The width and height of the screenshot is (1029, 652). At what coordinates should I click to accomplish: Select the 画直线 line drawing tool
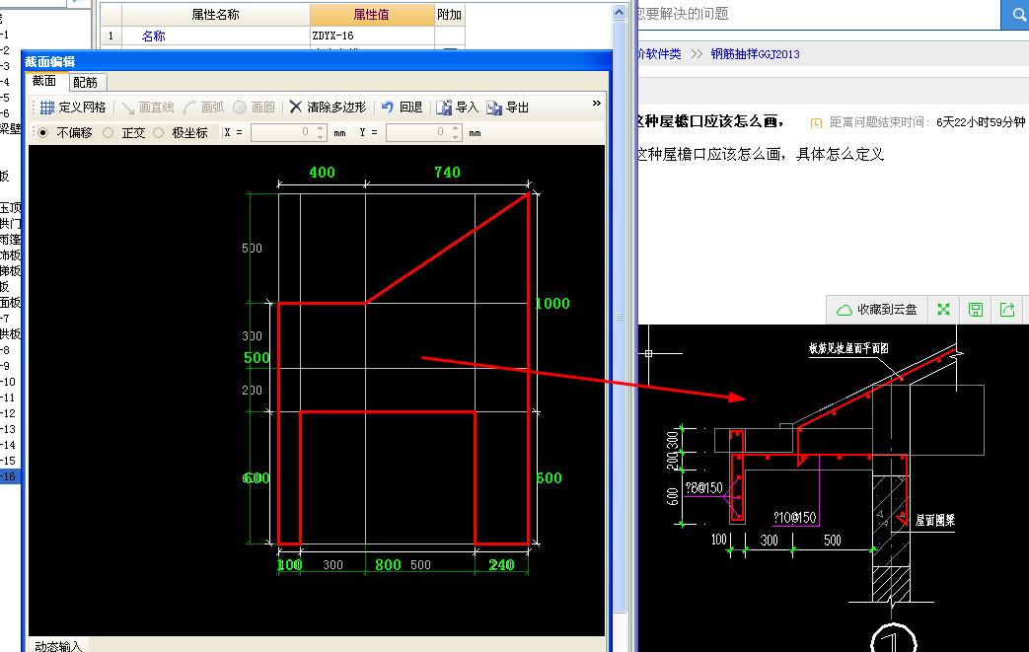[148, 107]
